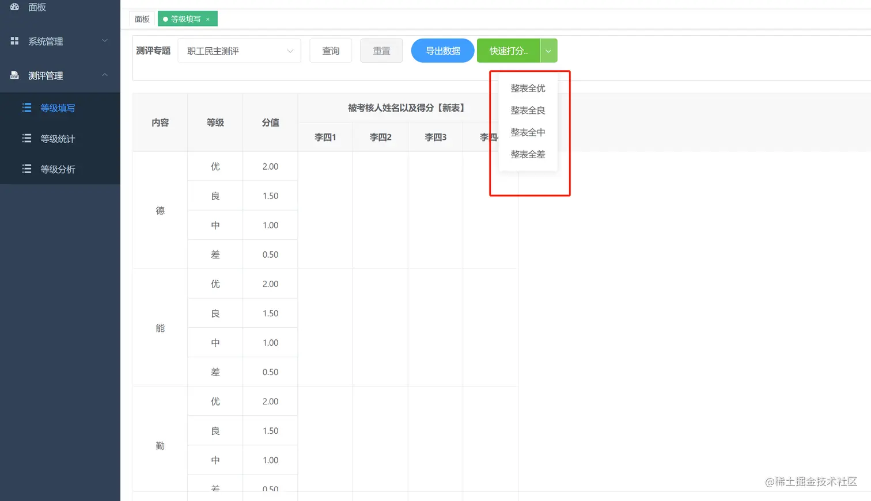
Task: Click the 差 grade in 德 section
Action: pyautogui.click(x=215, y=254)
